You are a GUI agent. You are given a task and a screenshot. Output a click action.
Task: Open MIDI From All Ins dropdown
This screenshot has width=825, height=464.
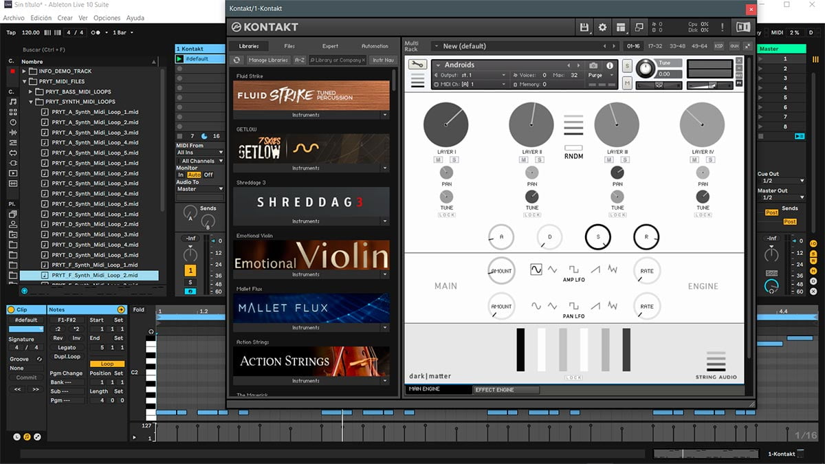click(200, 153)
